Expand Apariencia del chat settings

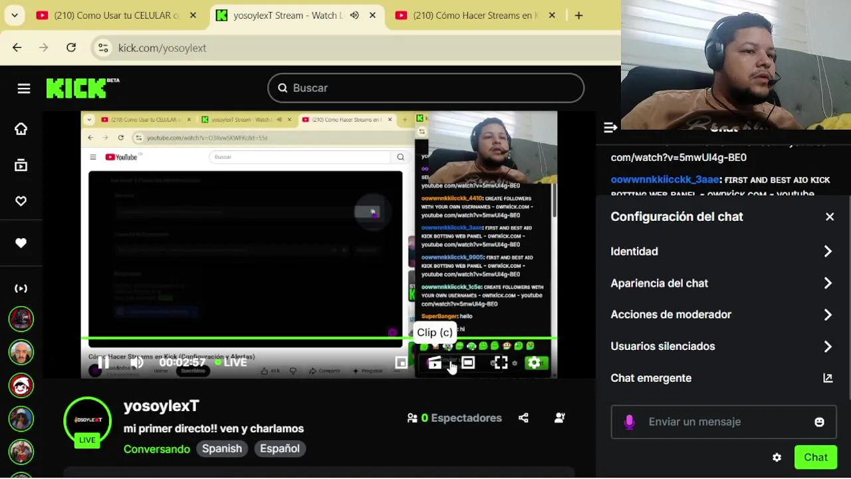coord(722,283)
